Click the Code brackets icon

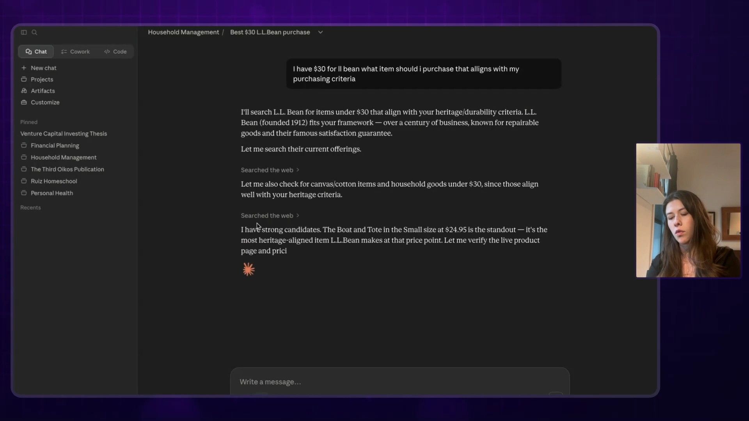[107, 51]
